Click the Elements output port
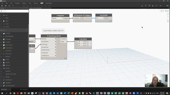Image resolution: width=170 pixels, height=95 pixels. pos(88,18)
